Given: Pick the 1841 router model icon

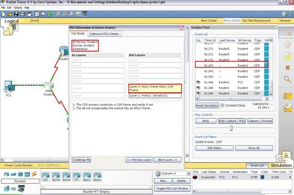Looking at the screenshot, I should click(46, 176).
